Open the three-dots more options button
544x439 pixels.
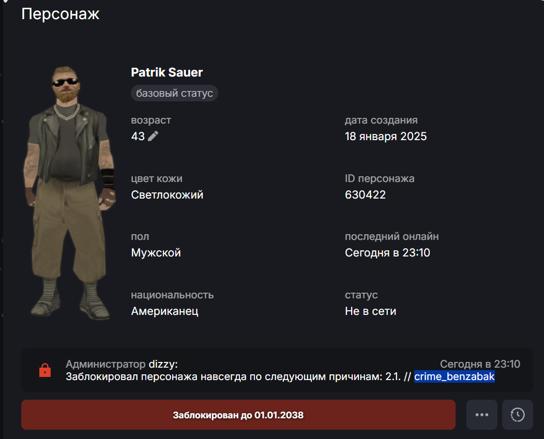[481, 415]
